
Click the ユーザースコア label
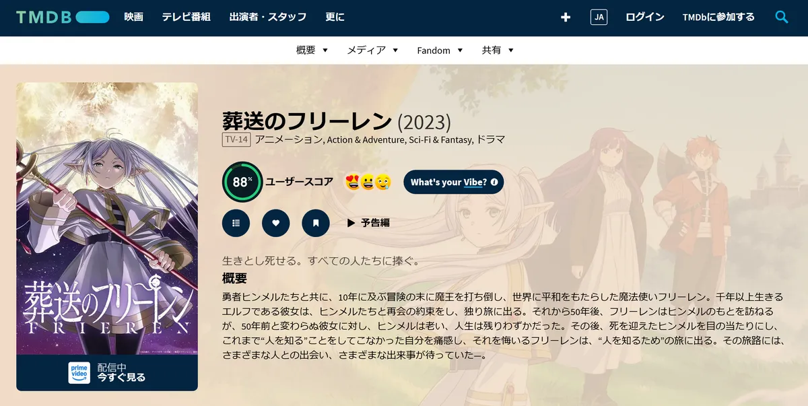click(x=300, y=182)
